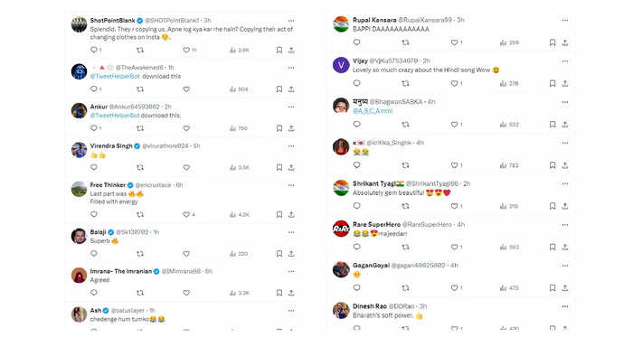Open more options on ShotPointBlank's tweet
Screen dimensions: 633x356
tap(291, 21)
